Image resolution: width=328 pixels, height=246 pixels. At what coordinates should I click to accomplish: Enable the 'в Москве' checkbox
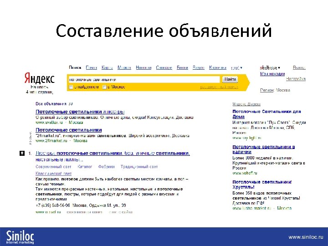click(104, 87)
